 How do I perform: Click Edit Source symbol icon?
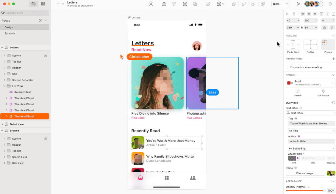323,91
